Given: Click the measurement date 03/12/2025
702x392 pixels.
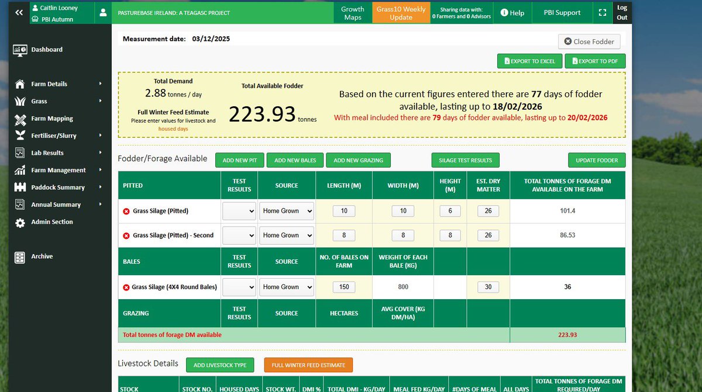Looking at the screenshot, I should click(211, 39).
